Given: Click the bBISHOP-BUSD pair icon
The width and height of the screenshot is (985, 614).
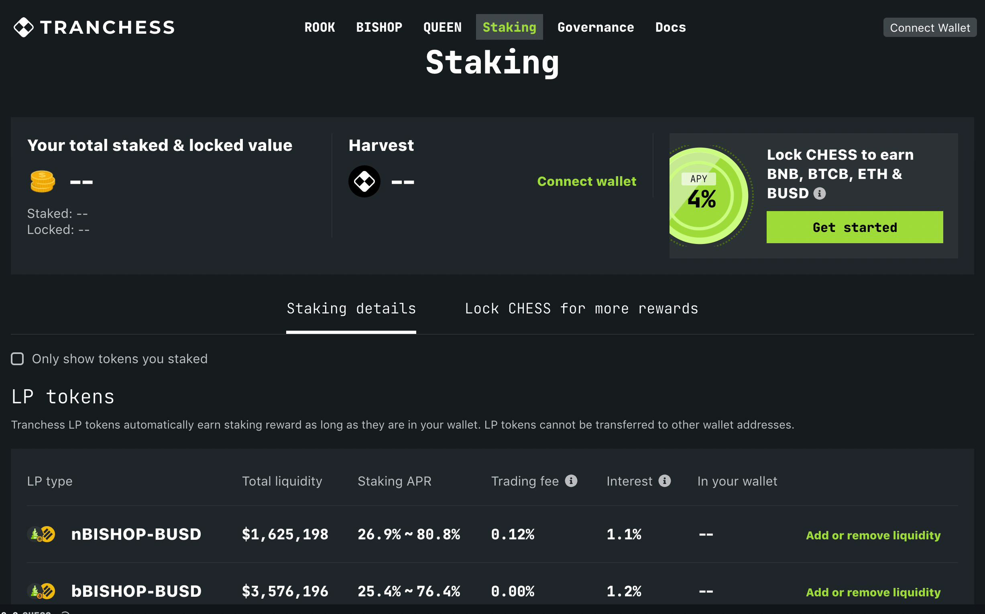Looking at the screenshot, I should (x=41, y=591).
